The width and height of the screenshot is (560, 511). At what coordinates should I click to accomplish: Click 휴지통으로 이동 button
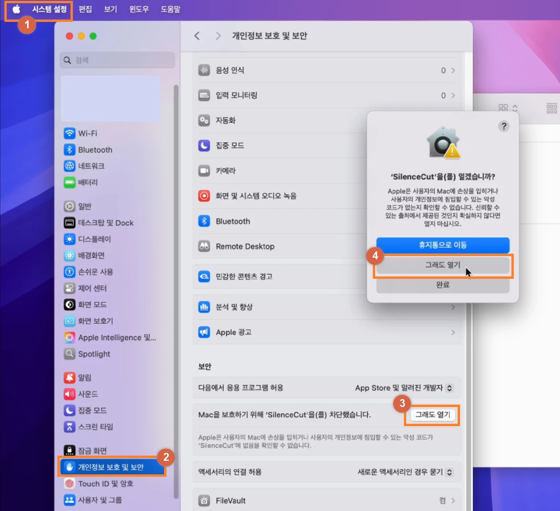[x=443, y=245]
